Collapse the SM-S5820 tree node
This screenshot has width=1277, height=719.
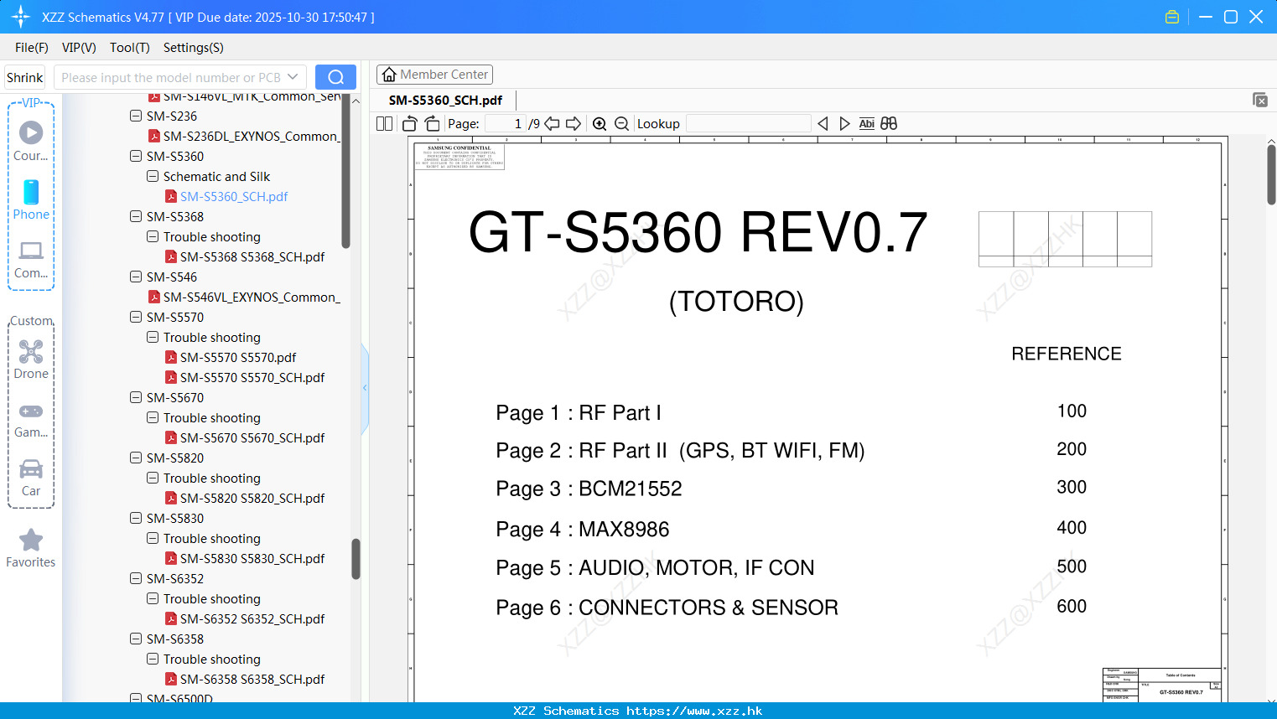136,458
